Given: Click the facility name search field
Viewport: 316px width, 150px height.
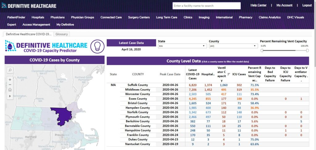Looking at the screenshot, I should (x=206, y=6).
